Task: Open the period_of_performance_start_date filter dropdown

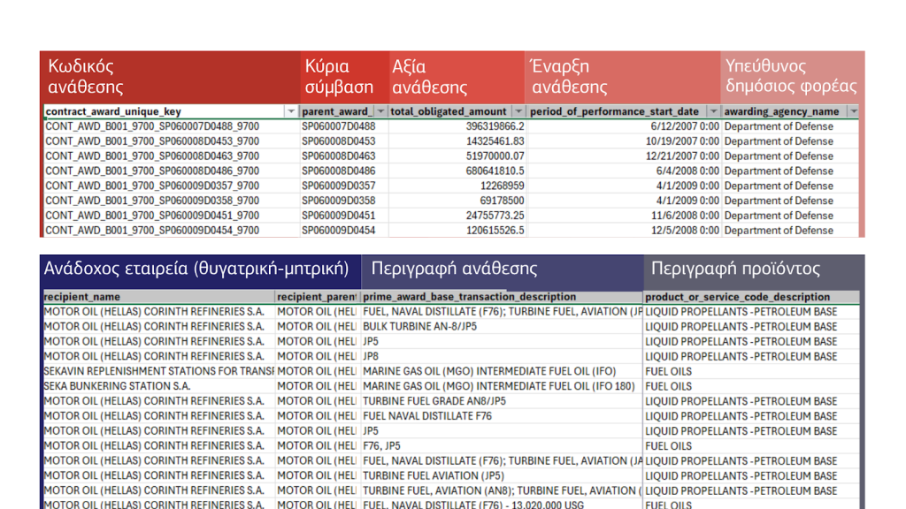Action: tap(713, 112)
